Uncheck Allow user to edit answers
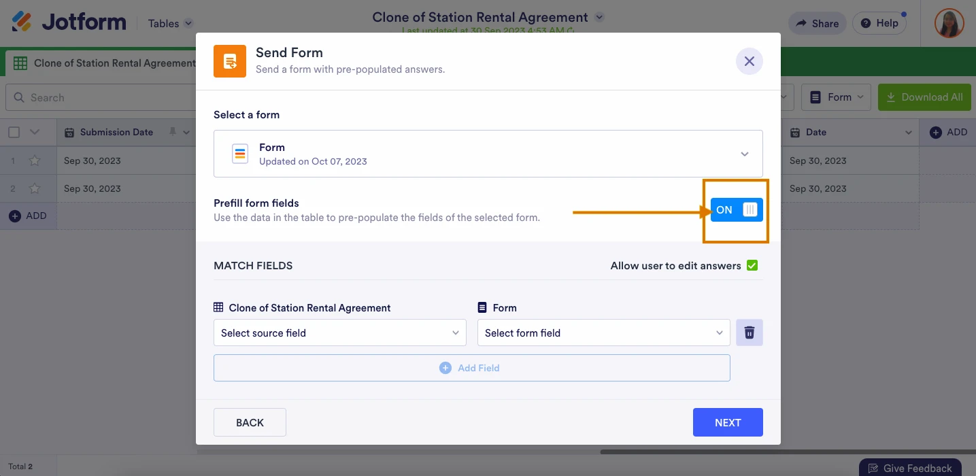976x476 pixels. coord(752,265)
